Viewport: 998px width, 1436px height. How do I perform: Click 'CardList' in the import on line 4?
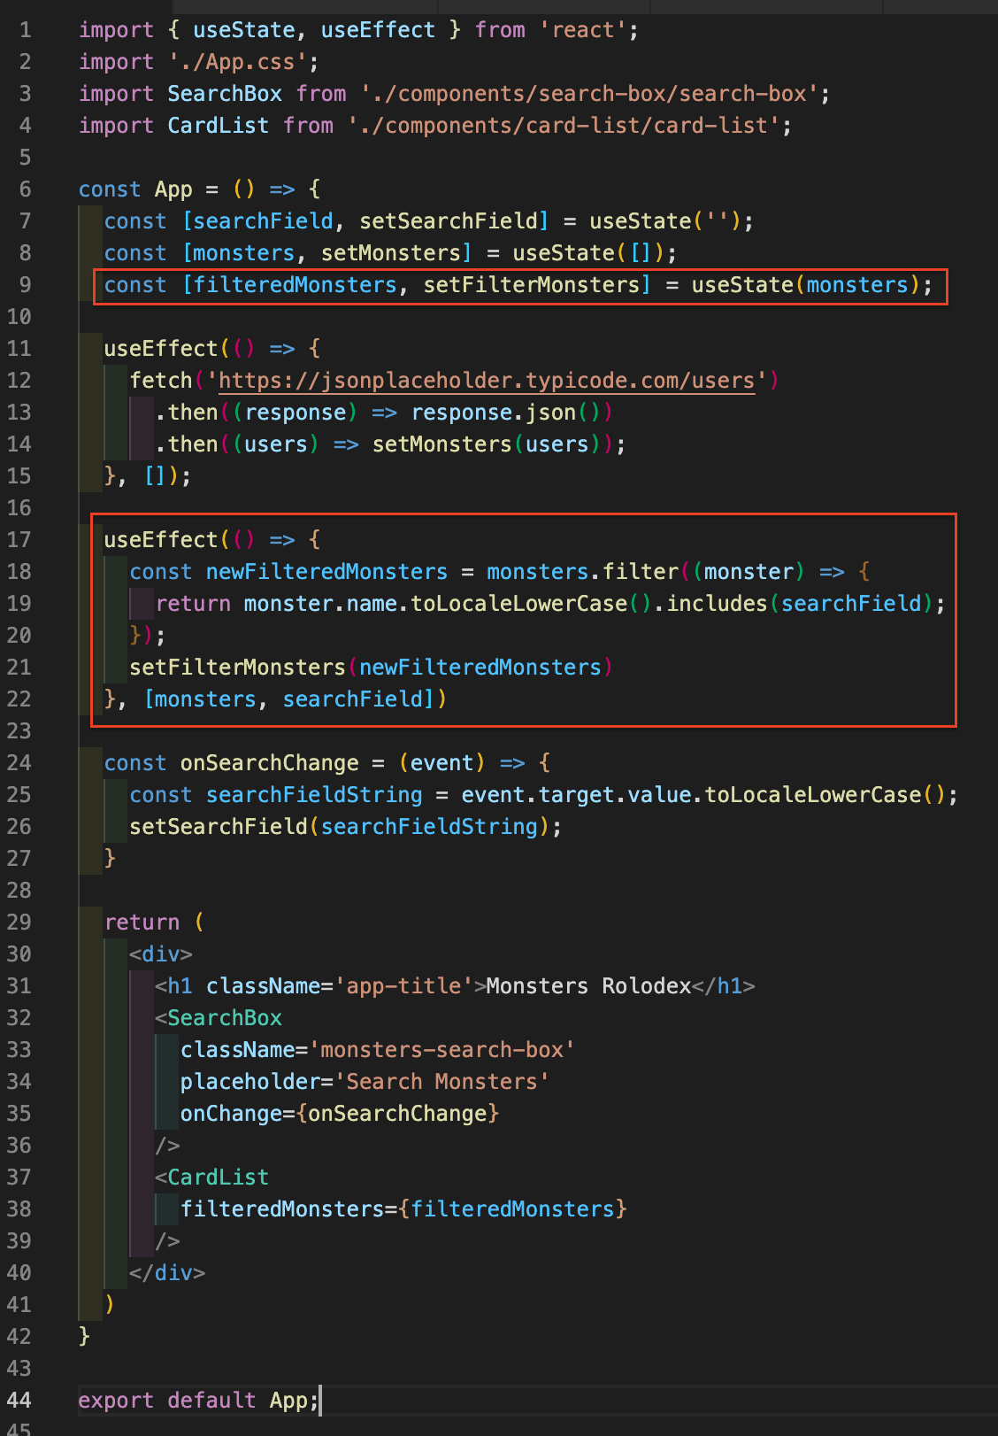click(219, 126)
